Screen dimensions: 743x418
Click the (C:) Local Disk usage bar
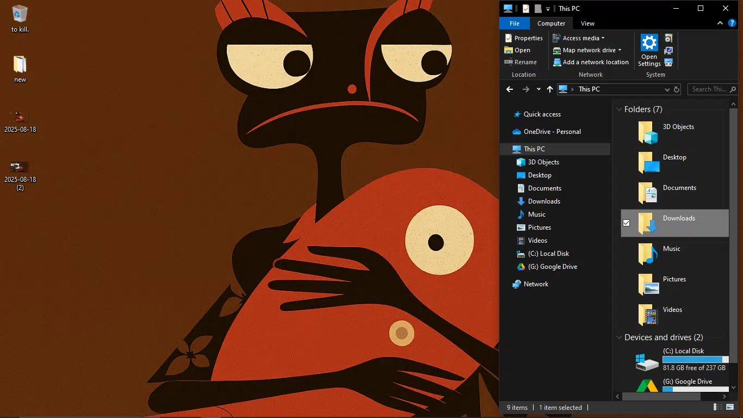(x=696, y=360)
